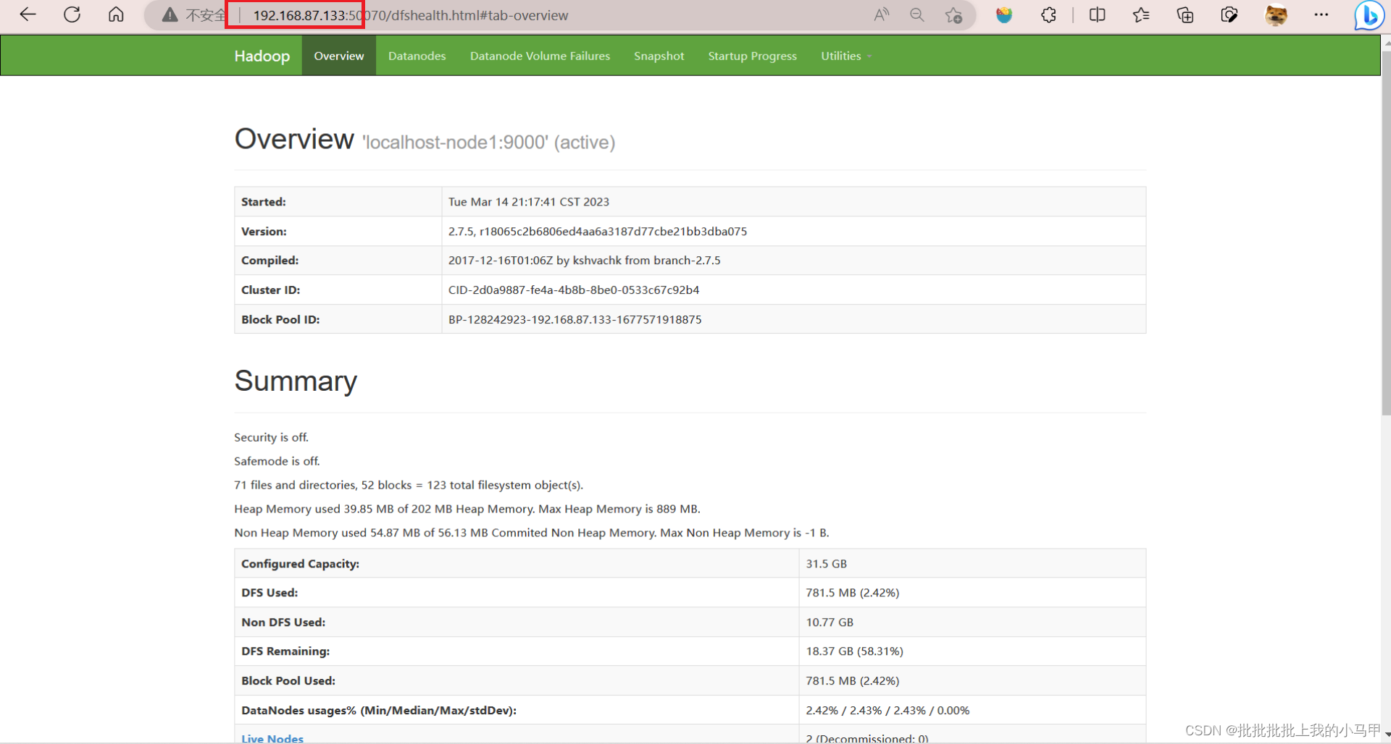
Task: Open the Live Nodes link
Action: pos(272,738)
